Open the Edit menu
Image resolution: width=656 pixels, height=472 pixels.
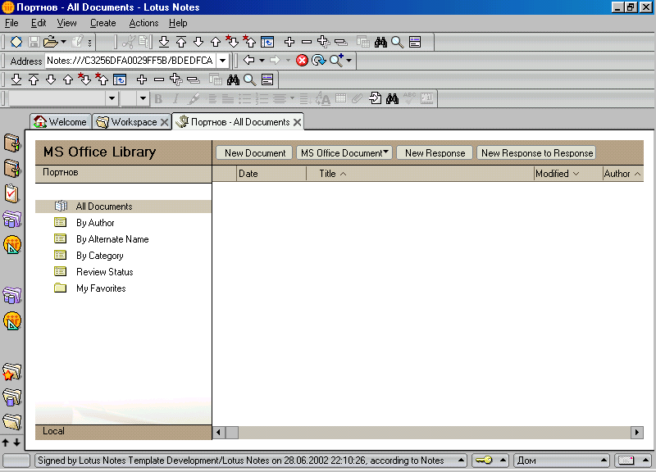(39, 23)
